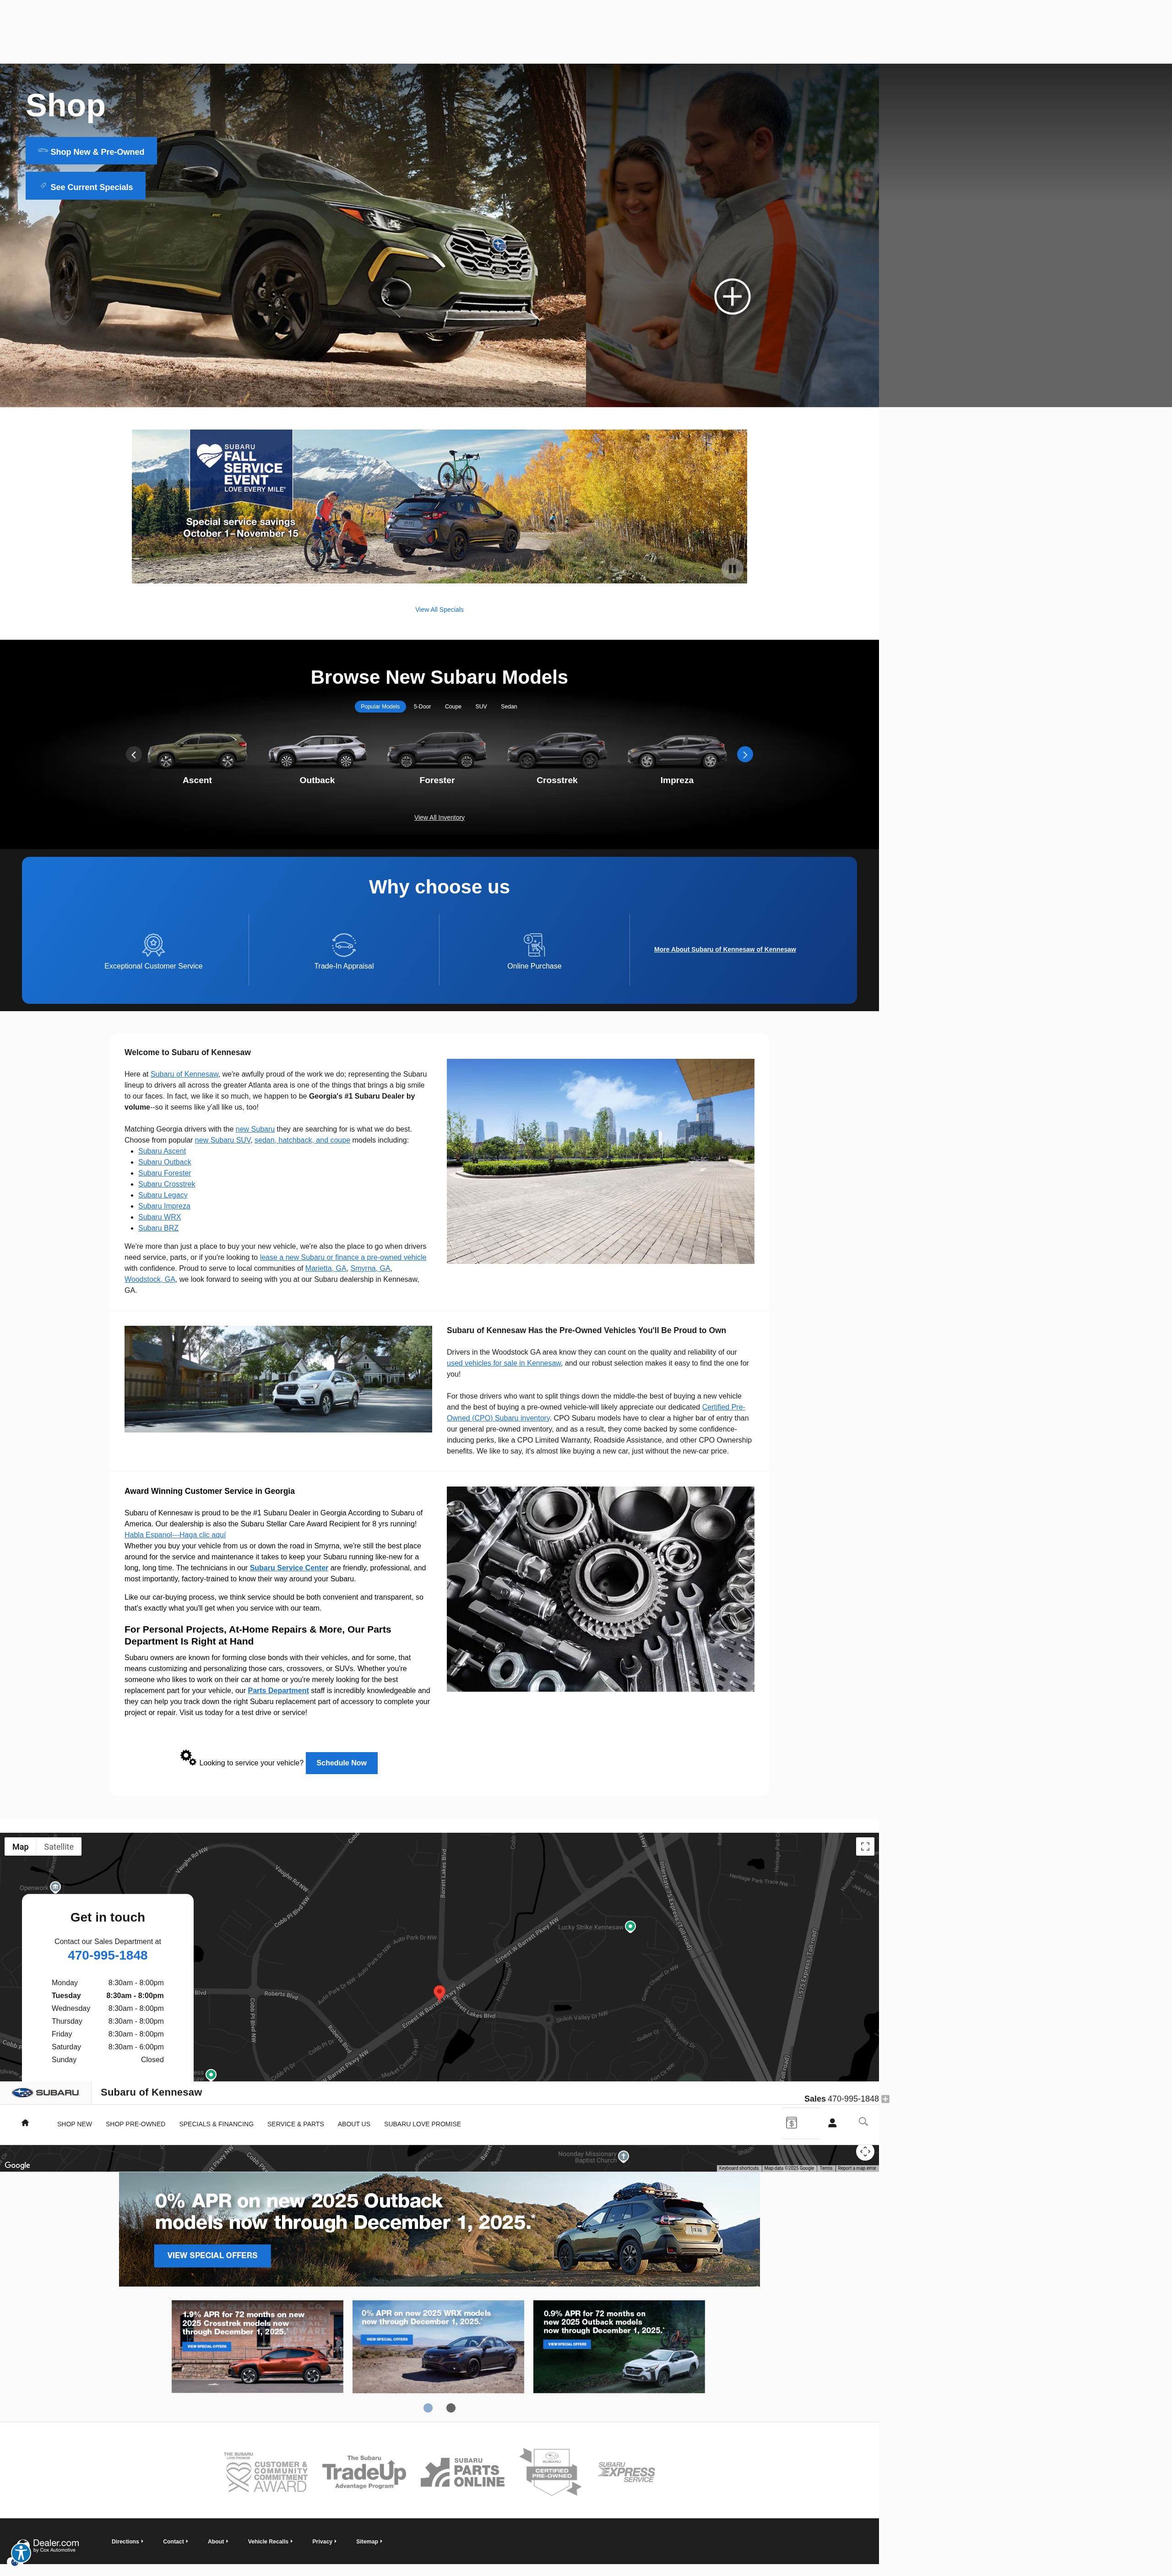Select the first carousel dot indicator
1172x2576 pixels.
(428, 2408)
